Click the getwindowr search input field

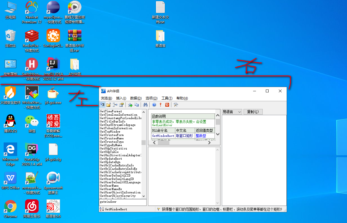(123, 202)
